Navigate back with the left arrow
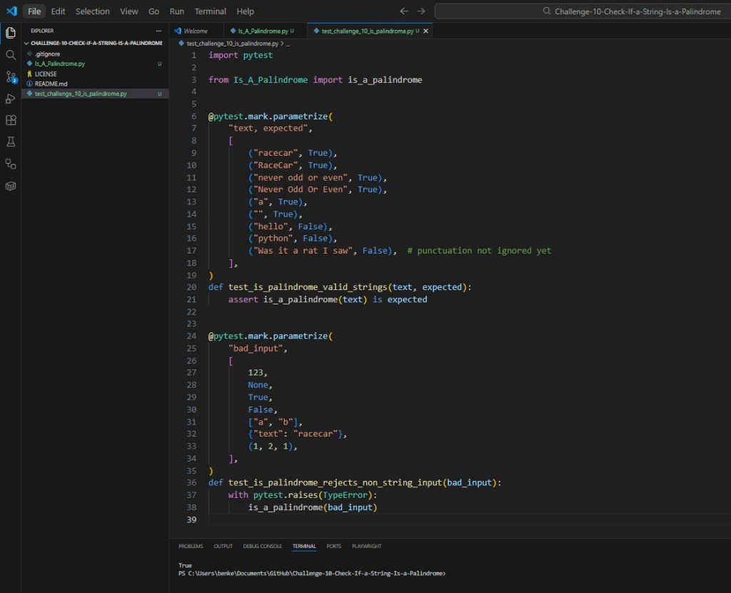The image size is (731, 593). tap(404, 11)
